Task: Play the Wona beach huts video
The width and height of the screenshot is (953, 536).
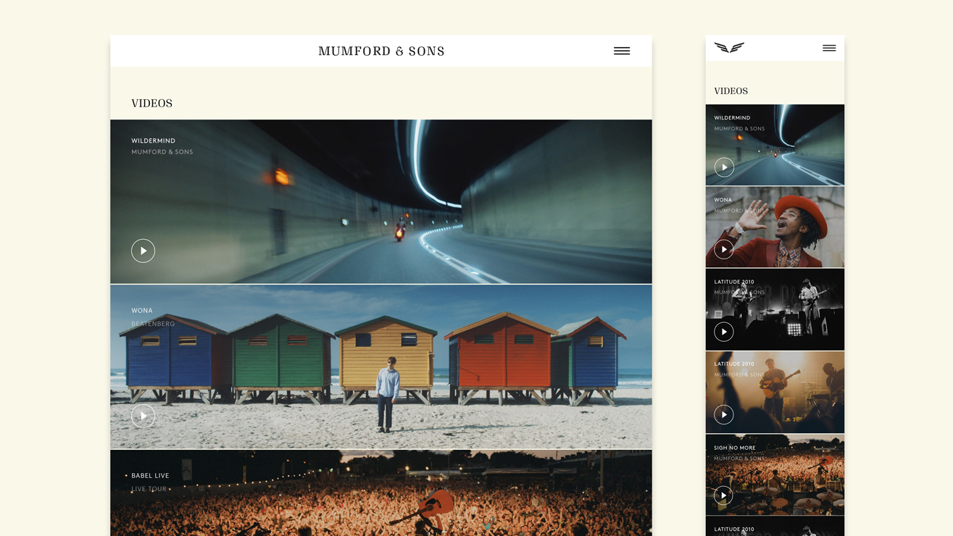Action: click(143, 416)
